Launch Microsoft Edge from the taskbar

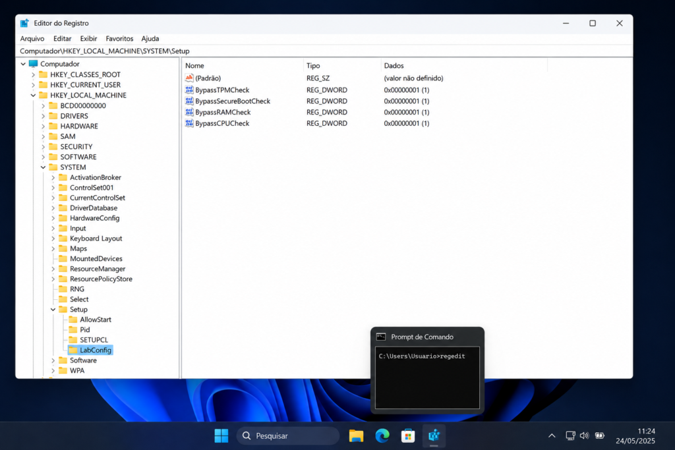point(382,436)
